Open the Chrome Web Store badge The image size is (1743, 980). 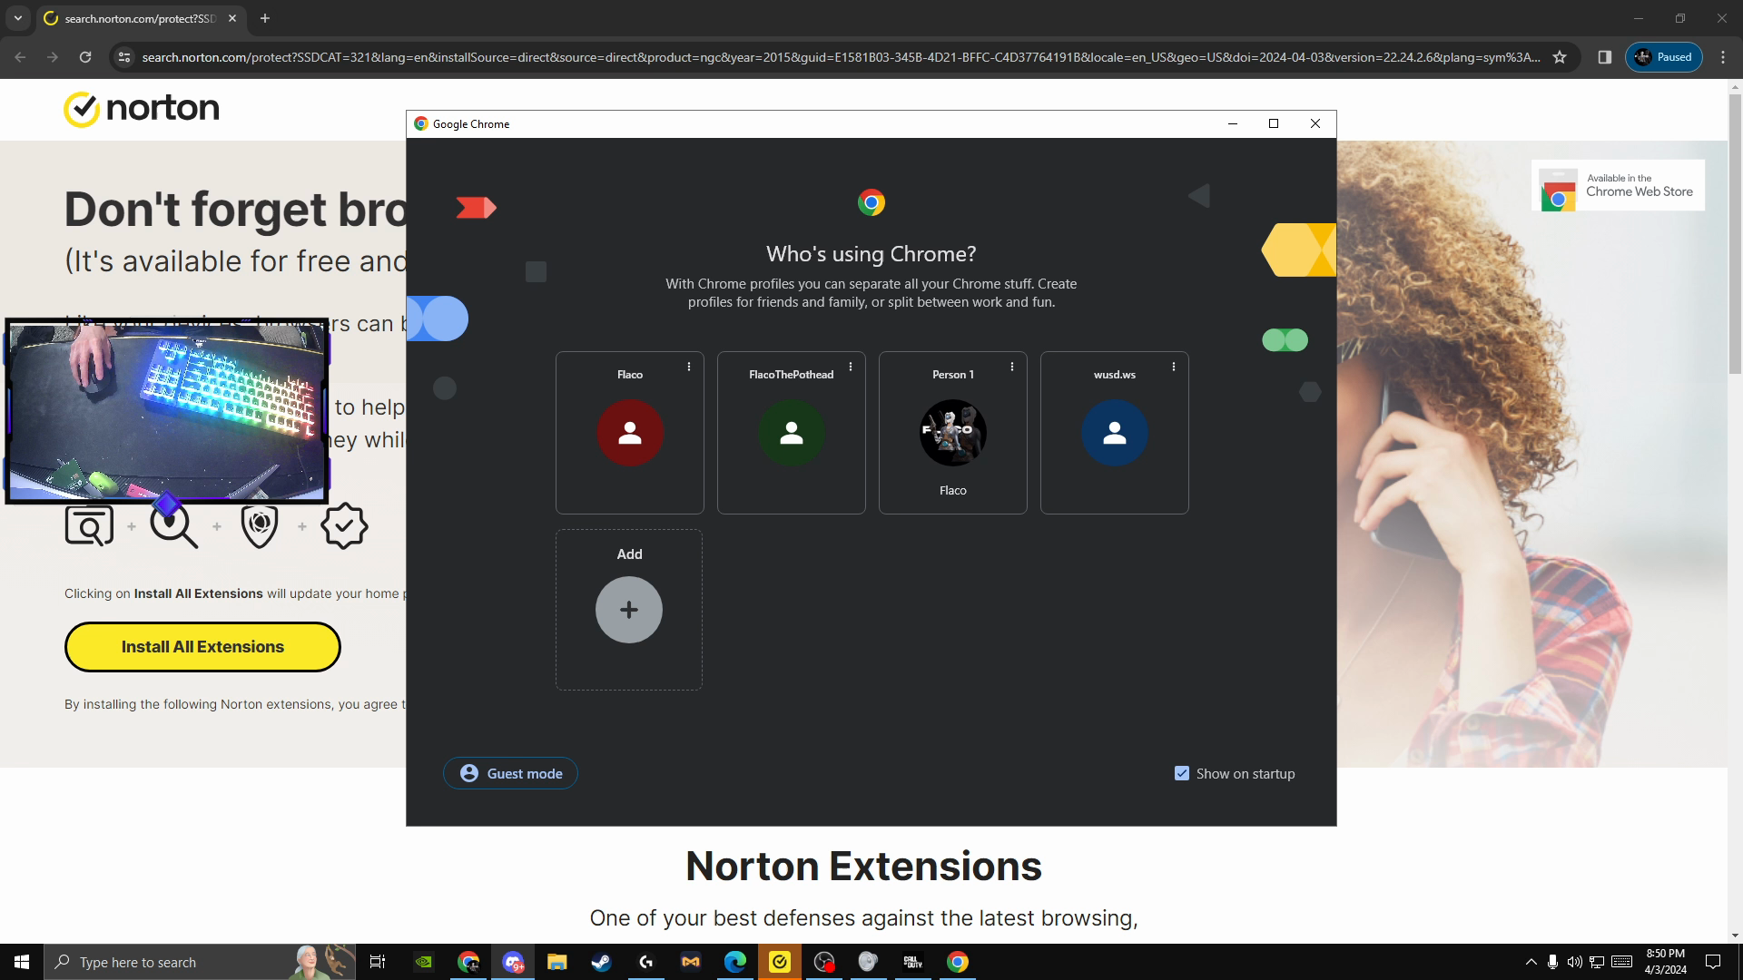1618,185
